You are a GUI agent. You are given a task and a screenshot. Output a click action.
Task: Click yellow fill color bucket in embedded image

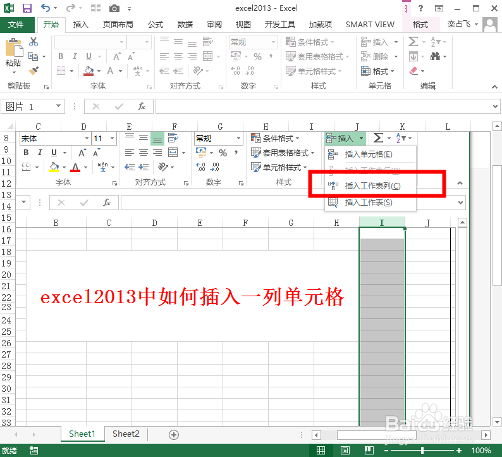(x=54, y=167)
